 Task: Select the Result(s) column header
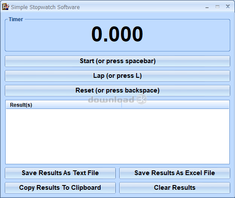(64, 105)
